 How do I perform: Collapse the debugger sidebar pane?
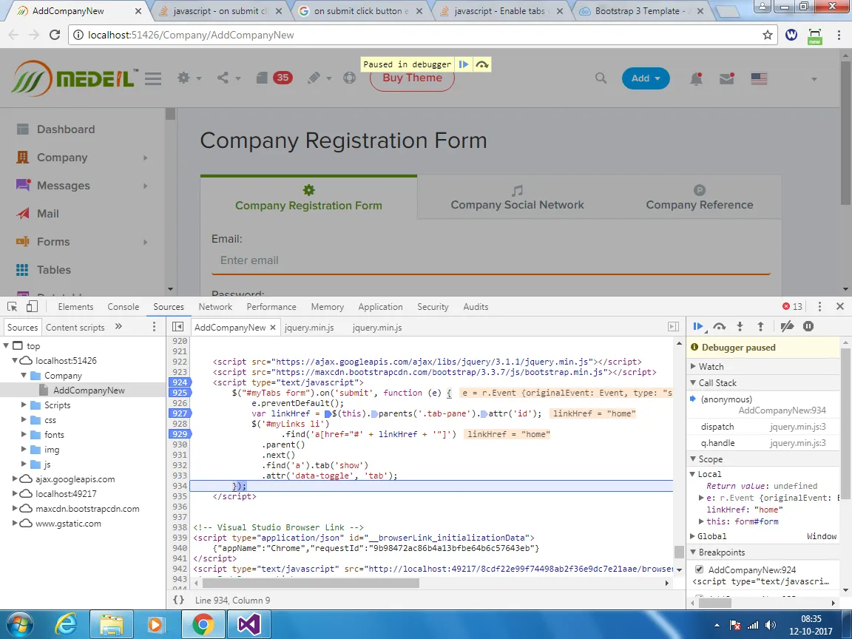(673, 327)
